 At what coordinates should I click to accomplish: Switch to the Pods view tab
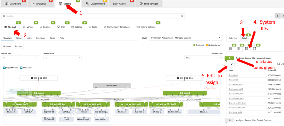[x=62, y=38]
